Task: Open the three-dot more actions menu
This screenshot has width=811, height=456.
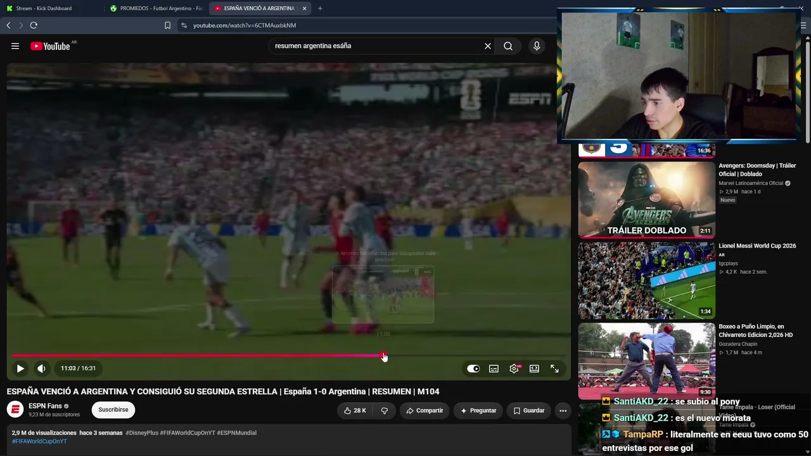Action: (563, 410)
